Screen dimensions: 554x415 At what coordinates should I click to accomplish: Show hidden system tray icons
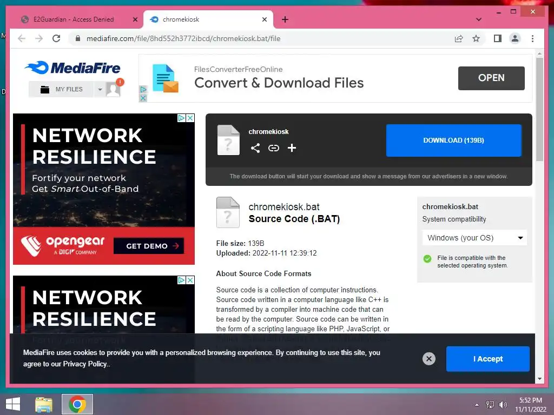point(477,405)
